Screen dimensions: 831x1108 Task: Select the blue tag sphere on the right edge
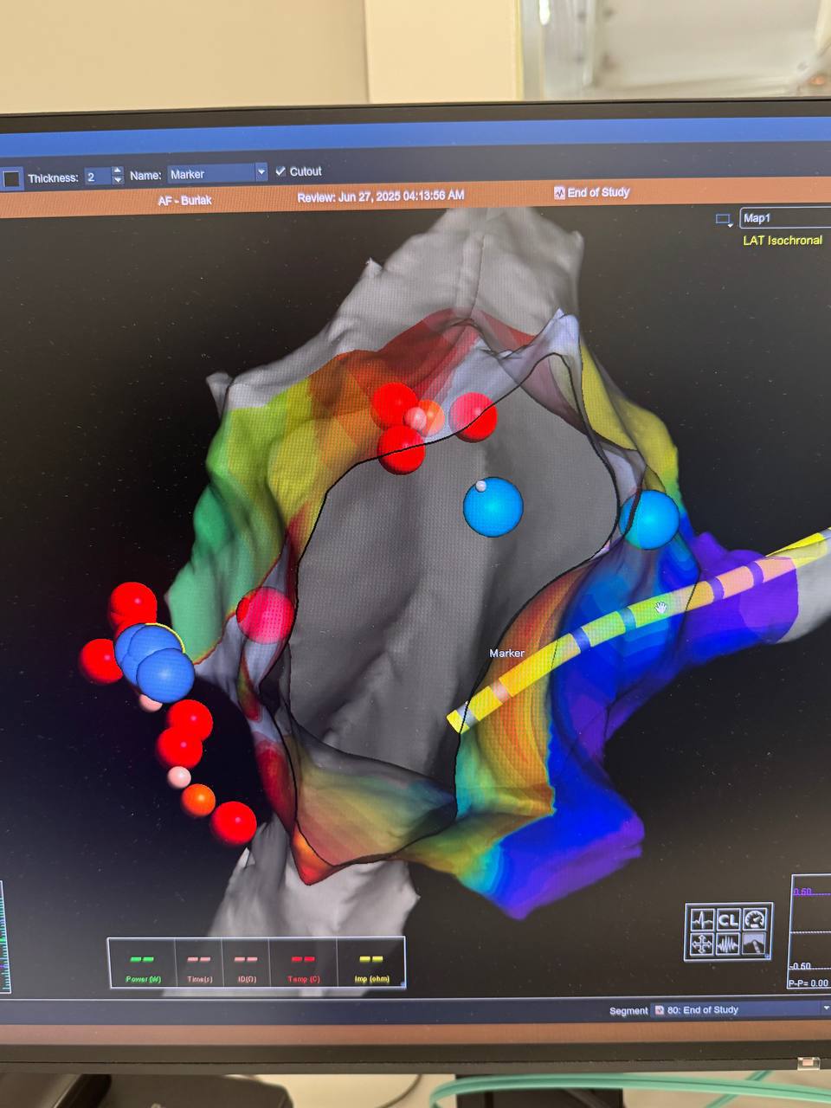(x=649, y=519)
